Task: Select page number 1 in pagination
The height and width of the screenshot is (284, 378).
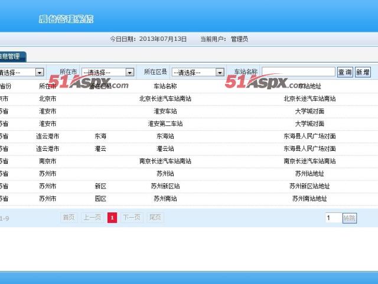Action: tap(112, 218)
